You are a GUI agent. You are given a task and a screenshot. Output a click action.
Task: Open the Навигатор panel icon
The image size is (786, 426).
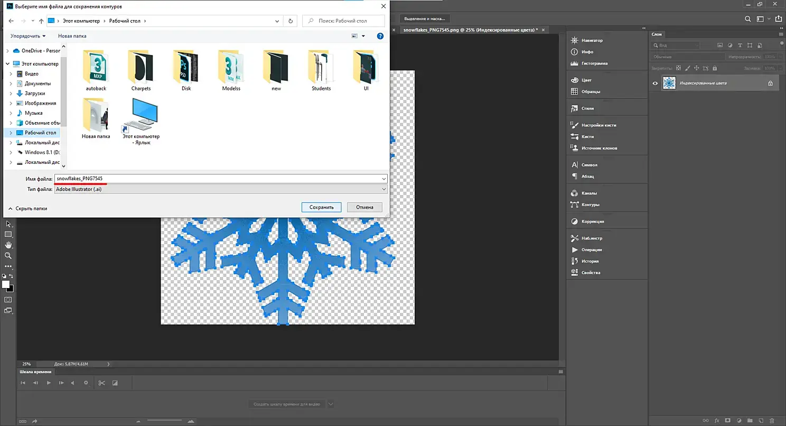575,40
